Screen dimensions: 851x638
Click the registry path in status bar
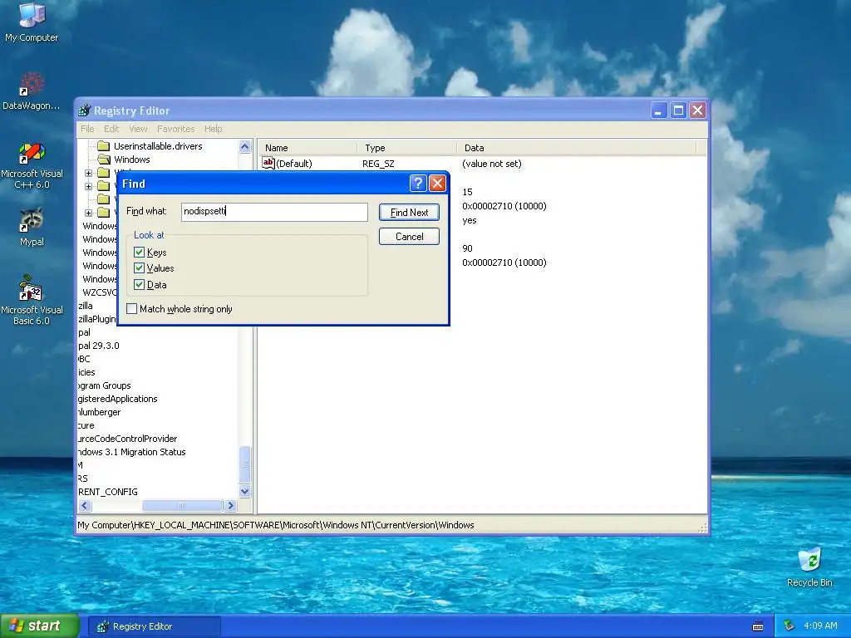pos(276,525)
